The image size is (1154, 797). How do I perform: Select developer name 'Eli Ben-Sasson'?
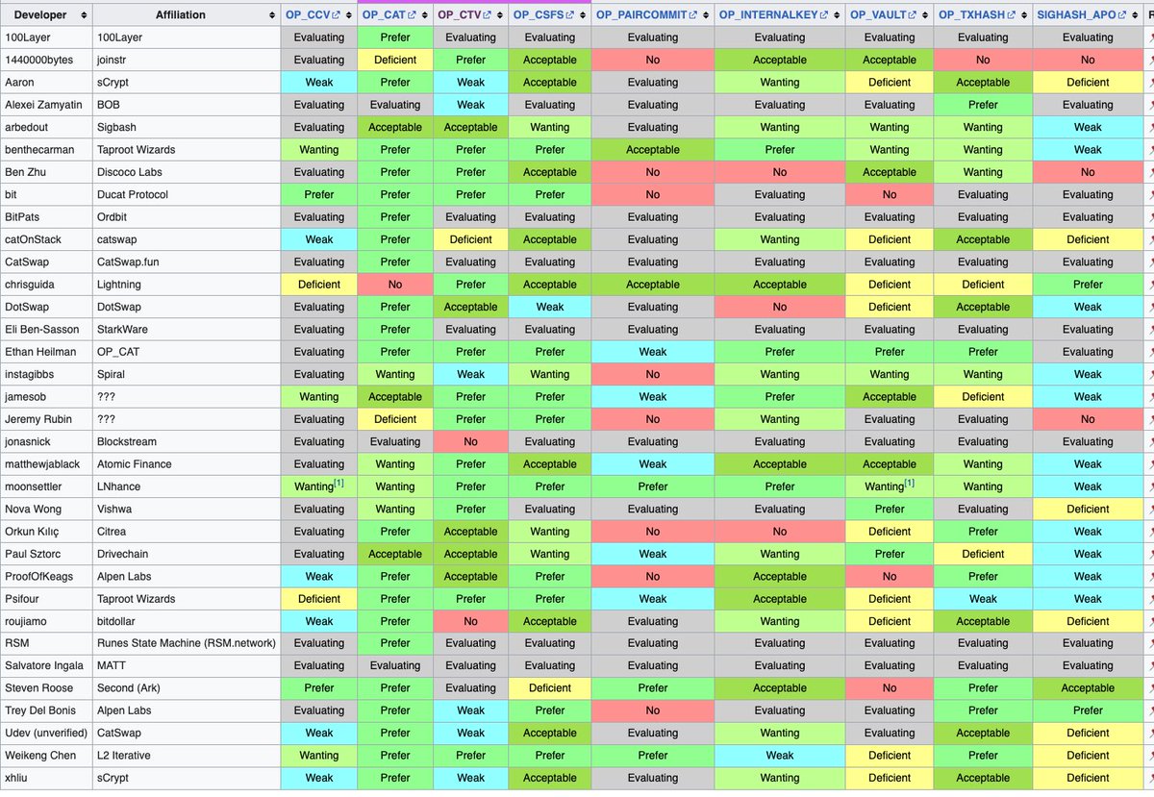click(x=42, y=329)
